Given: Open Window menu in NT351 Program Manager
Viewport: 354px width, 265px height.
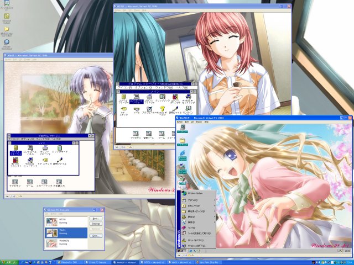Looking at the screenshot, I should tap(164, 87).
